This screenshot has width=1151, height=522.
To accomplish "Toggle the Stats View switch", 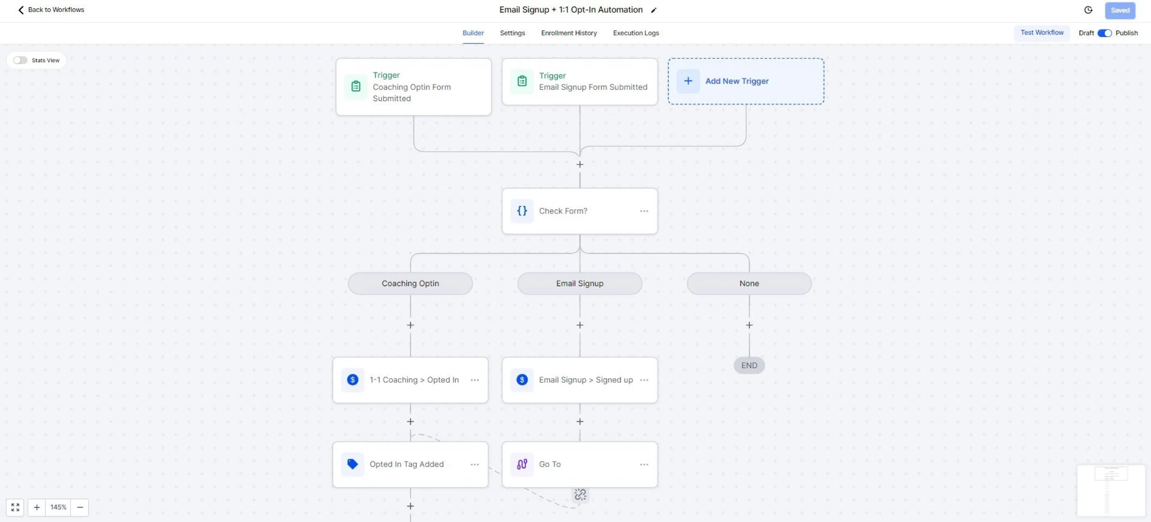I will coord(20,60).
